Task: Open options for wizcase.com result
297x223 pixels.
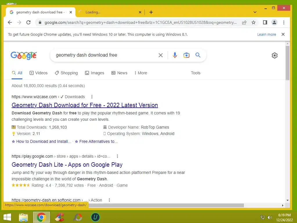Action: tap(92, 97)
